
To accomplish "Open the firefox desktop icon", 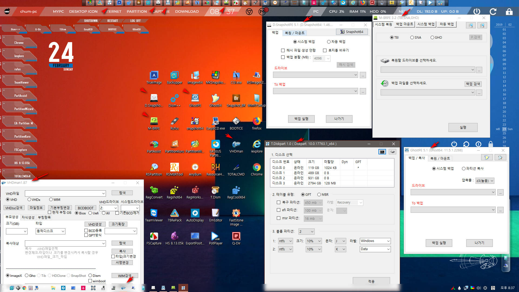I will 257,124.
